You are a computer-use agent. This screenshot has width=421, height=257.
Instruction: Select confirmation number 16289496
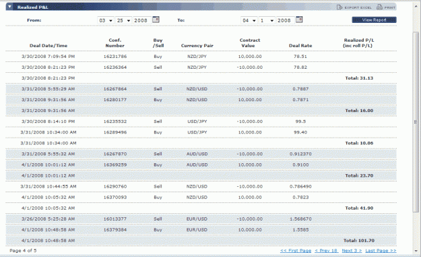[115, 132]
